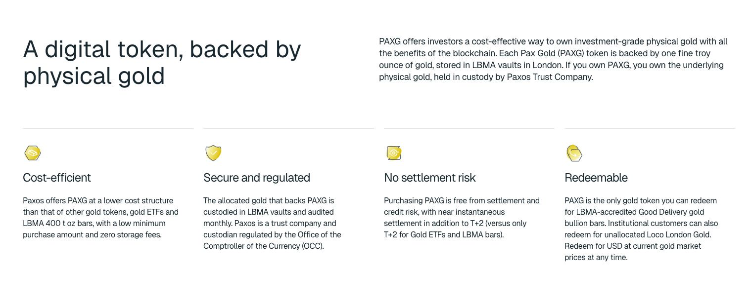The height and width of the screenshot is (305, 750).
Task: Click the divider line above the Cost-efficient icon
Action: 108,128
